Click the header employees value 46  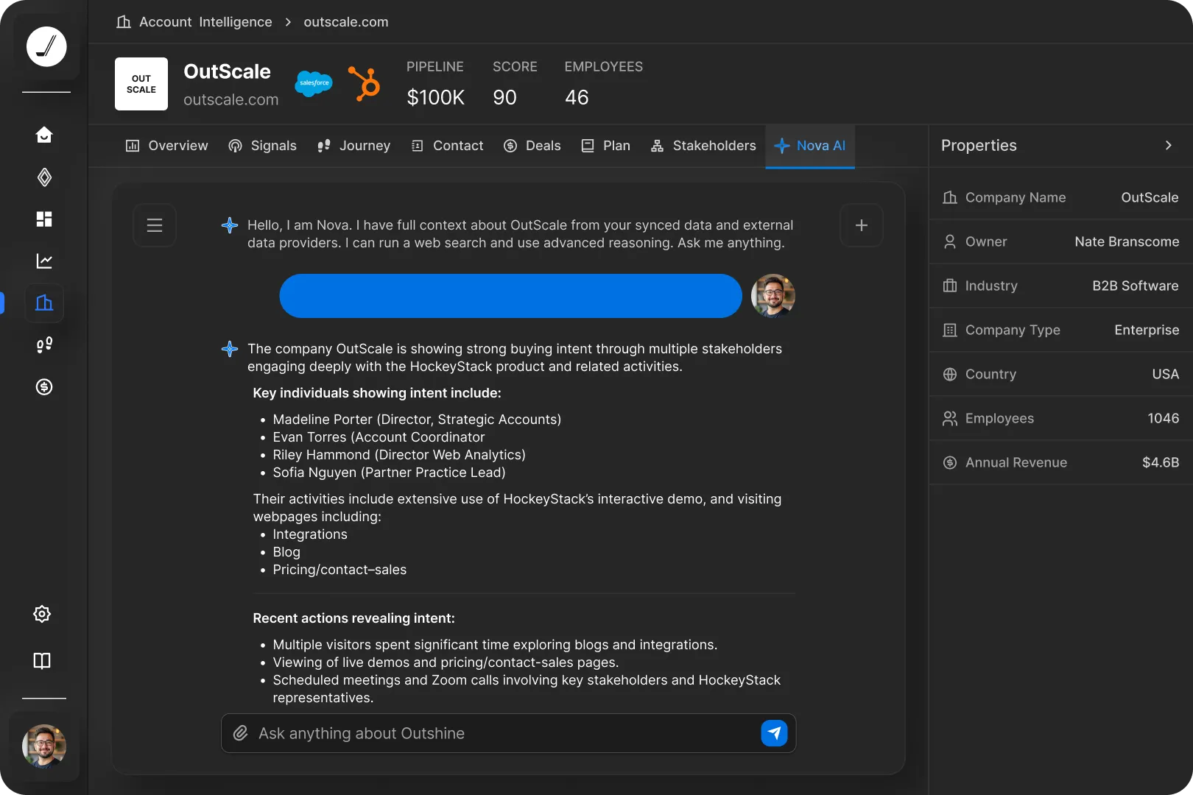click(577, 97)
